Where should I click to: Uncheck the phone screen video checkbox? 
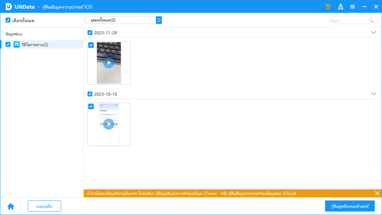tap(91, 107)
